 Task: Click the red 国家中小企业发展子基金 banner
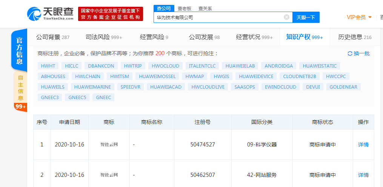tap(111, 14)
